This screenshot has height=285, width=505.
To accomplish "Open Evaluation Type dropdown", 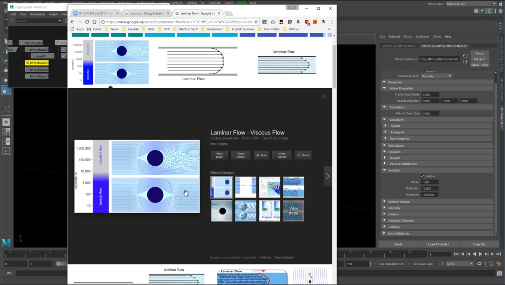I will 436,76.
